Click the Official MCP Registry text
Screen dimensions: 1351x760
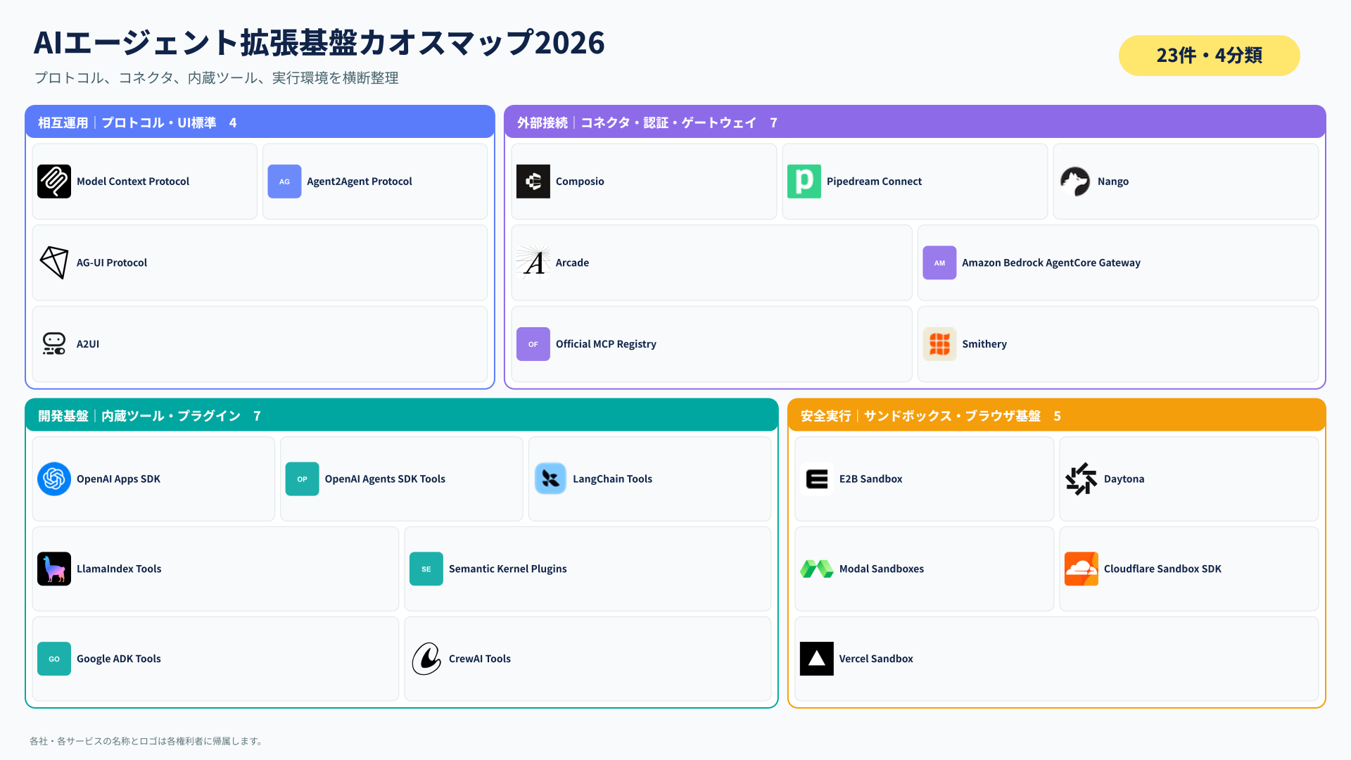coord(606,344)
